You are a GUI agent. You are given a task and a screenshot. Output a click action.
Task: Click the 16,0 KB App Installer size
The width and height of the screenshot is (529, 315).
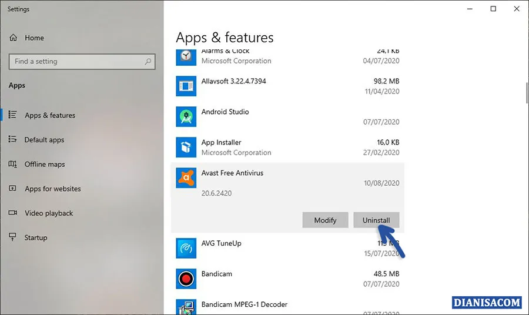pyautogui.click(x=388, y=142)
